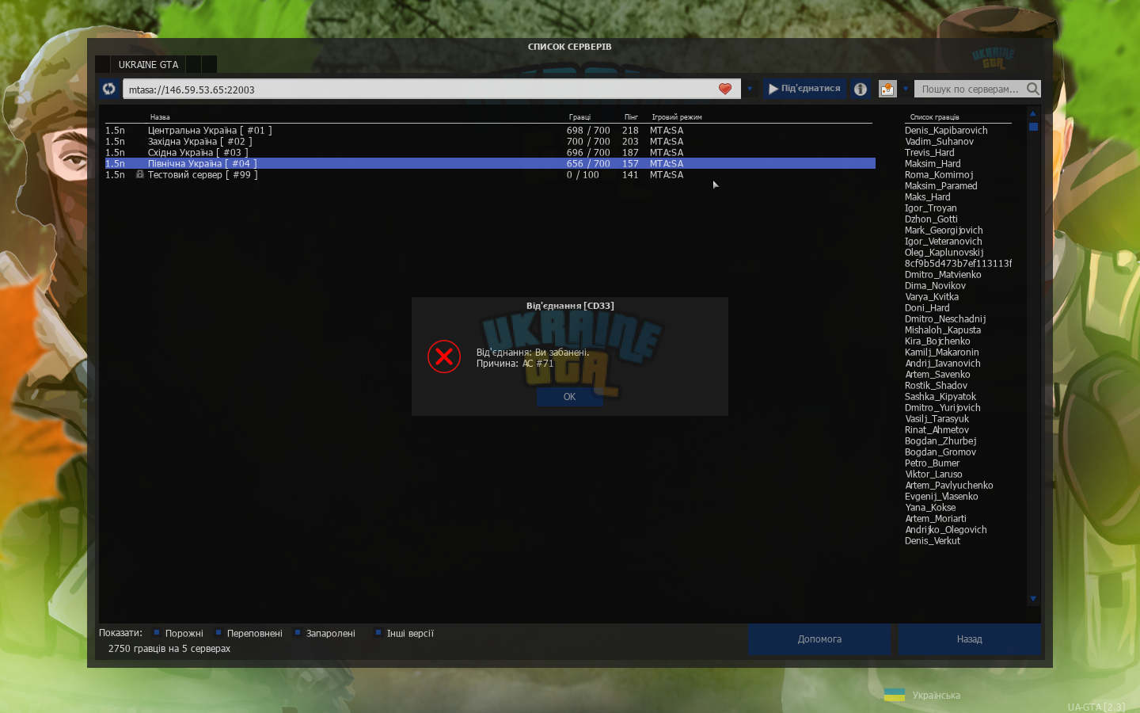Click player Kira_Bojchenko in player list
The width and height of the screenshot is (1140, 713).
pos(937,341)
